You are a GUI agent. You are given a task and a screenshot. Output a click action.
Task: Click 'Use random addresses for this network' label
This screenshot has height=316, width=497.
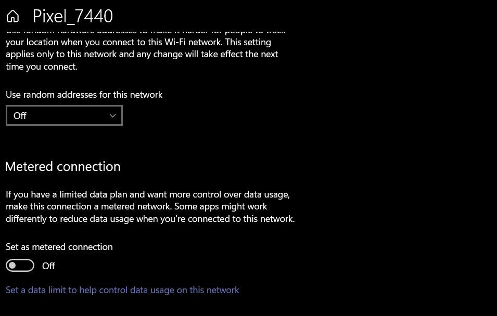[84, 95]
